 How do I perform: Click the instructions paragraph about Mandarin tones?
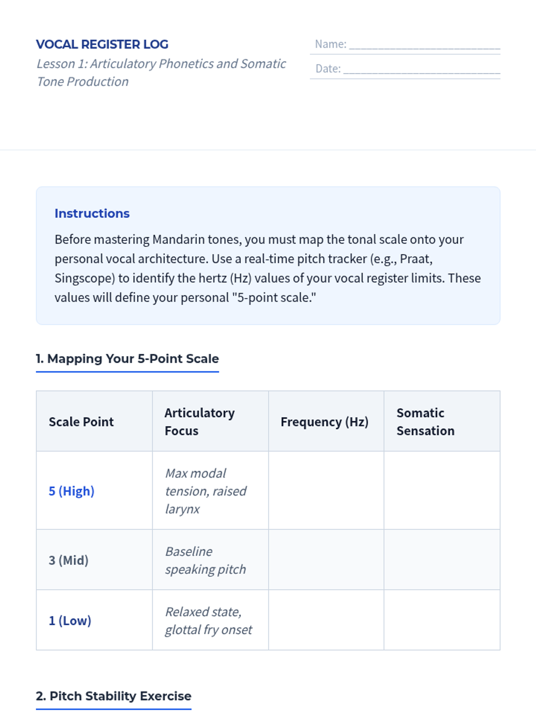click(268, 268)
